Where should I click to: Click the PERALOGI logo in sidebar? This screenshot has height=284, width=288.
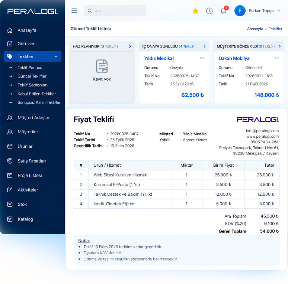coord(32,12)
